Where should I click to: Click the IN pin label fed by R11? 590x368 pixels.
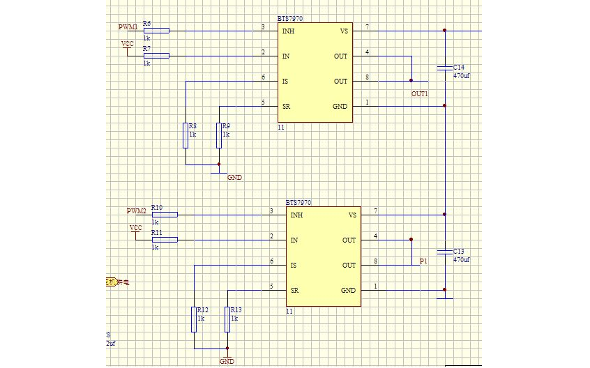[294, 240]
